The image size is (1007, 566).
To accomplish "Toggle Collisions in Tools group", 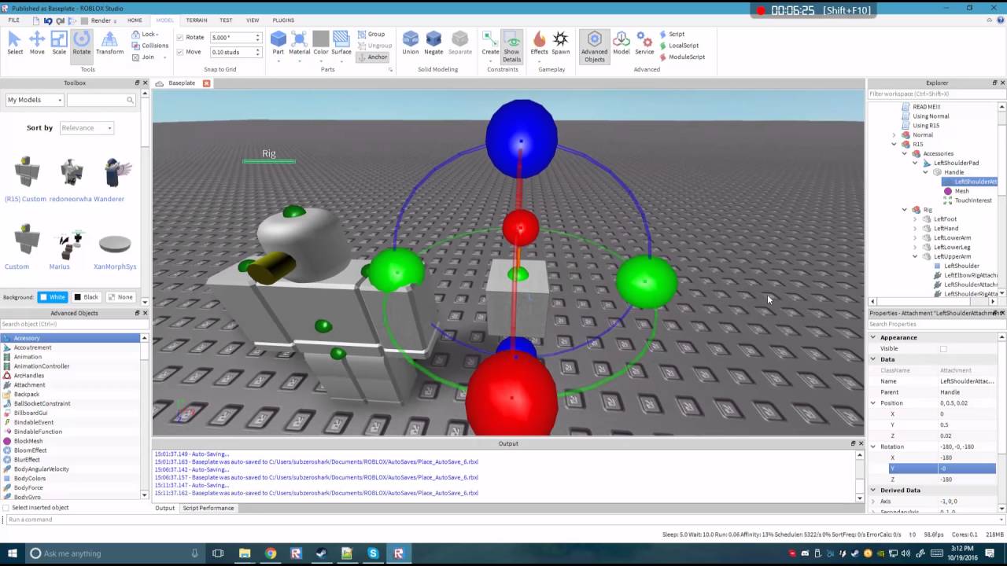I will coord(149,46).
